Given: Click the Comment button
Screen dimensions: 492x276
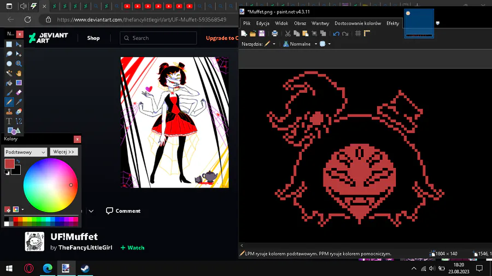Looking at the screenshot, I should click(123, 211).
